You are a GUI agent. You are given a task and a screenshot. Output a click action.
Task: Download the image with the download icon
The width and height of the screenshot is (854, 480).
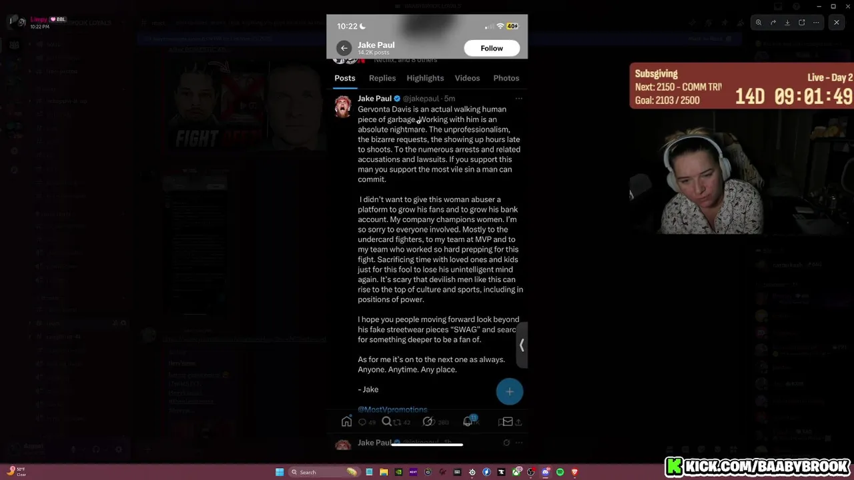(x=787, y=23)
